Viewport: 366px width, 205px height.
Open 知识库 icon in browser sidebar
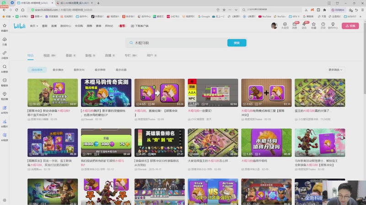click(5, 96)
